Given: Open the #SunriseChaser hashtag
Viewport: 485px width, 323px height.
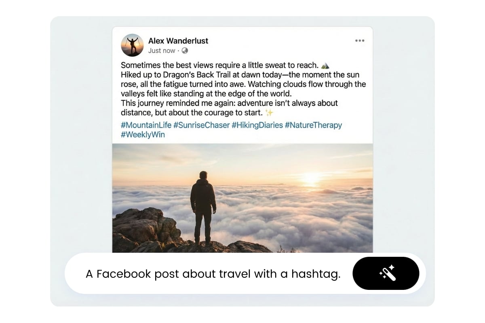Looking at the screenshot, I should (201, 125).
